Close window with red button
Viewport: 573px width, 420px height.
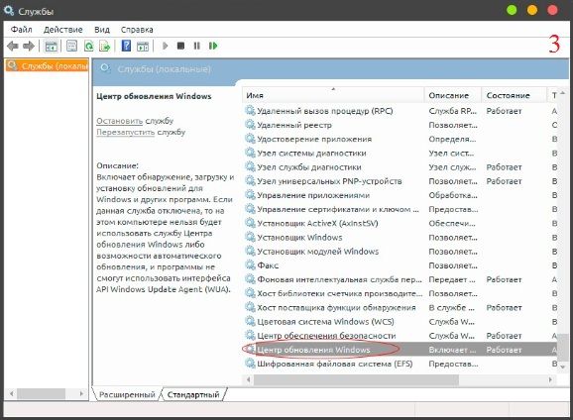click(x=552, y=10)
